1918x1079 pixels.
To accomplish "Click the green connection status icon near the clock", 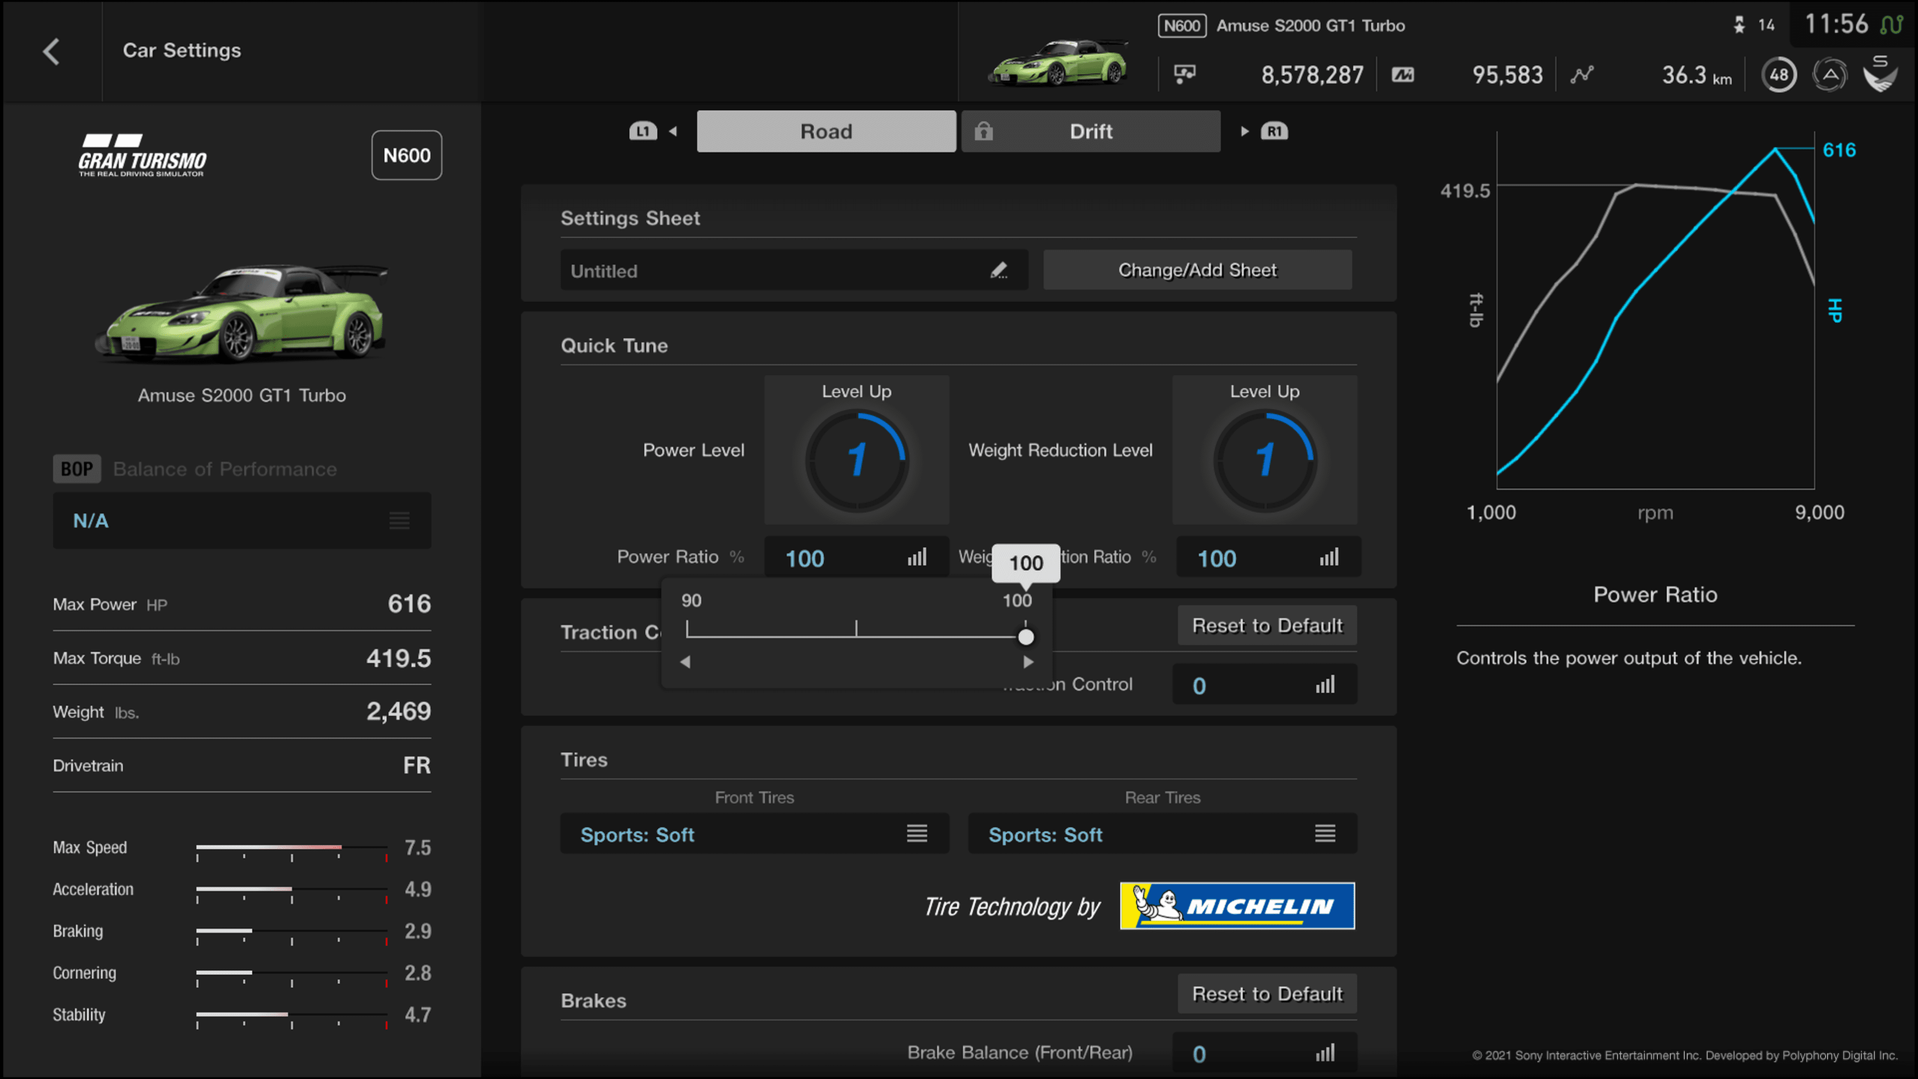I will pos(1891,25).
